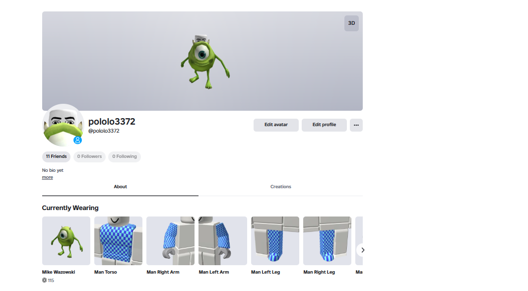The width and height of the screenshot is (528, 291).
Task: Click the 115 price text
Action: [51, 280]
